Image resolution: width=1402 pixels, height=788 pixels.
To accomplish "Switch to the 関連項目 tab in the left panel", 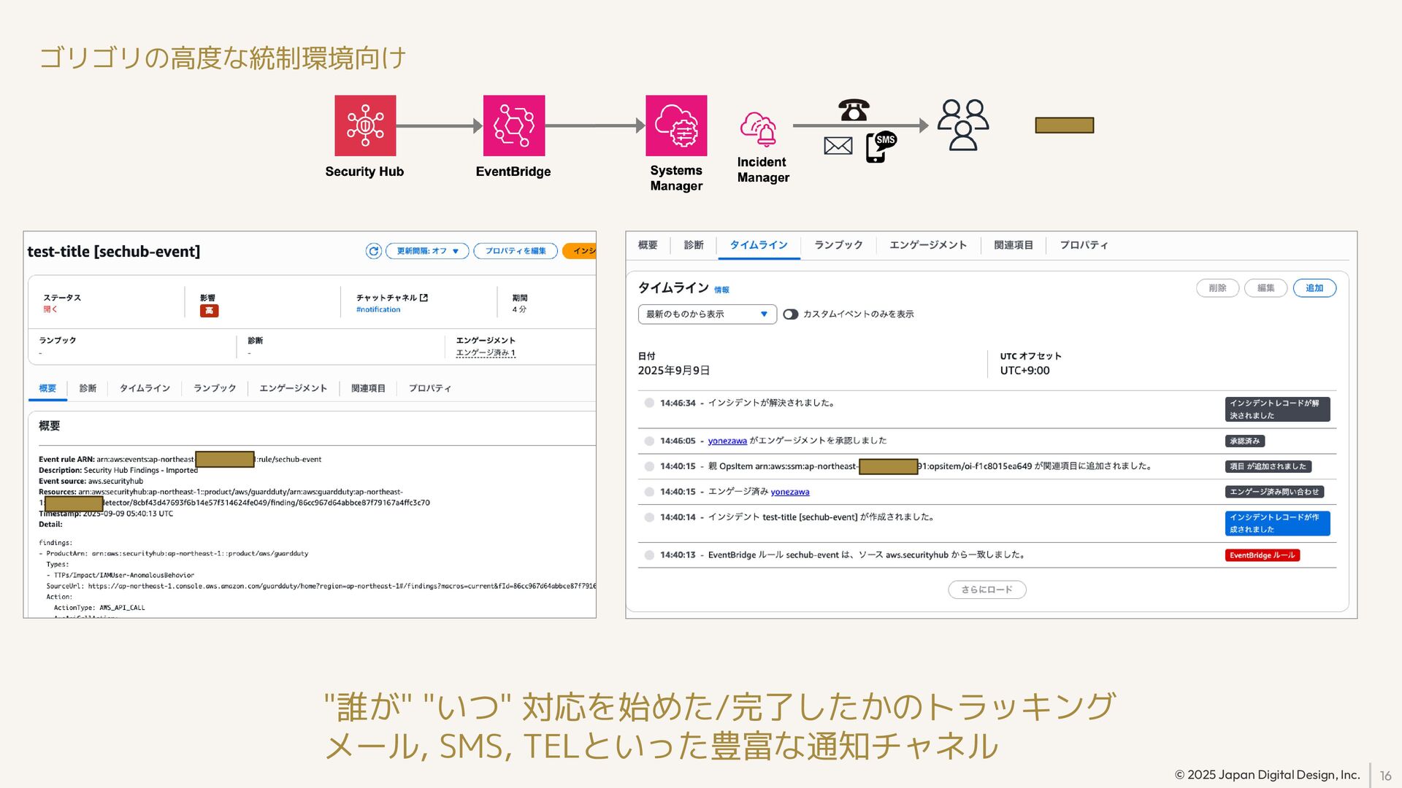I will (x=368, y=388).
